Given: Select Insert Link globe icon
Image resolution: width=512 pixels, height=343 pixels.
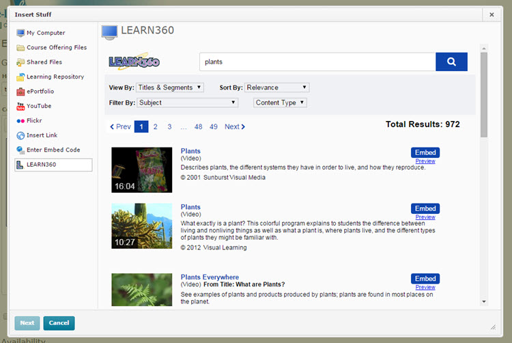Looking at the screenshot, I should pyautogui.click(x=20, y=135).
